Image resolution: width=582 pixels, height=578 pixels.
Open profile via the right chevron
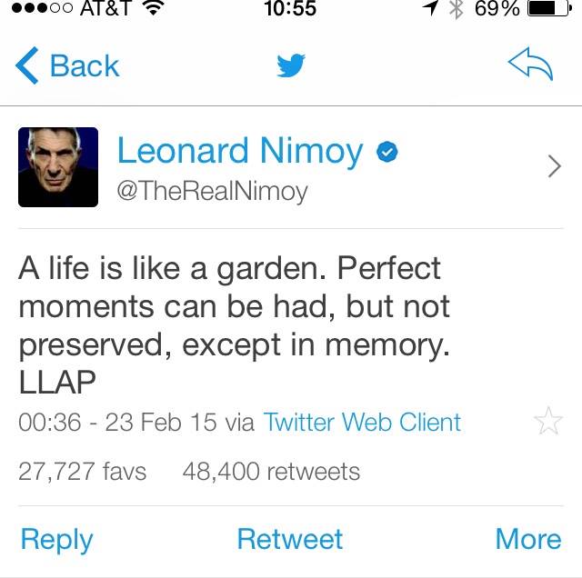coord(554,166)
